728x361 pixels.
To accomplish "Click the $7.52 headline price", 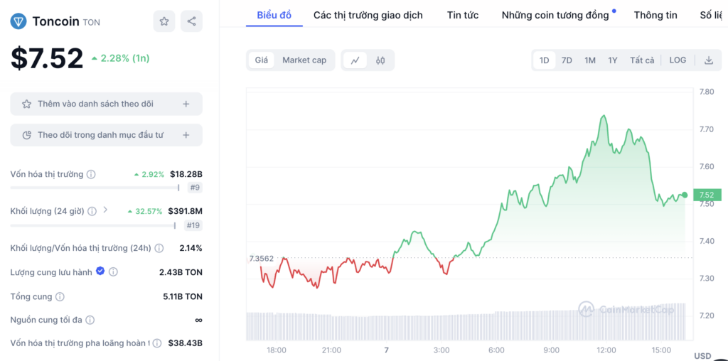I will [x=47, y=58].
